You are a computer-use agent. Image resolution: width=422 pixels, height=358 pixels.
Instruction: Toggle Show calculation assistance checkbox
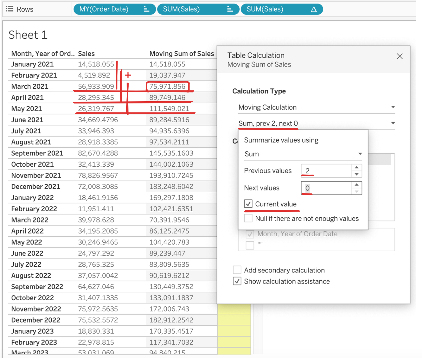(x=237, y=281)
